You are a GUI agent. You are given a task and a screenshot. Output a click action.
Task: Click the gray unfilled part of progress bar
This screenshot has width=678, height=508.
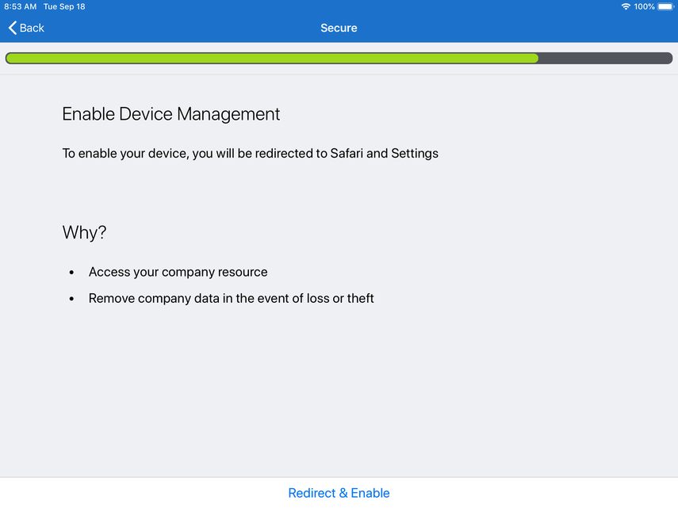click(x=605, y=59)
